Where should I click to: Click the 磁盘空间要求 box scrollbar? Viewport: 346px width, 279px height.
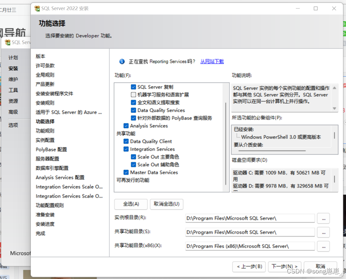pyautogui.click(x=335, y=179)
